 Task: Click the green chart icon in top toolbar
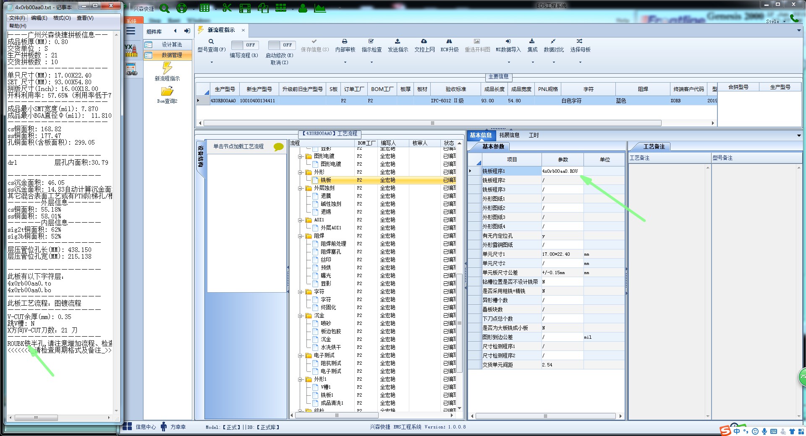coord(320,8)
